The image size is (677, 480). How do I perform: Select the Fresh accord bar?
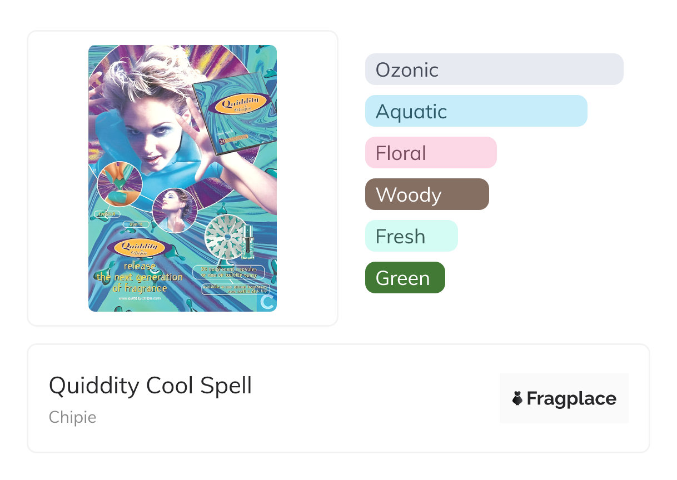tap(411, 236)
